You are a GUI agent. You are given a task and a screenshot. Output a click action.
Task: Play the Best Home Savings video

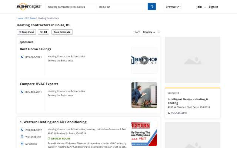coord(144,60)
